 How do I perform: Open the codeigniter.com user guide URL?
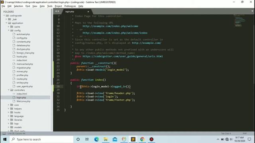click(123, 56)
